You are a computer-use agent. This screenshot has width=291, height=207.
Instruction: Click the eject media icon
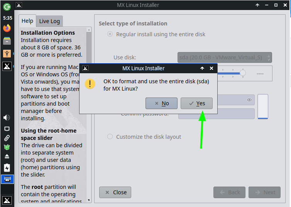7,157
